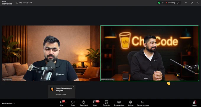Select Hitesh Choudhary's video tile
This screenshot has width=201, height=107.
click(x=150, y=53)
